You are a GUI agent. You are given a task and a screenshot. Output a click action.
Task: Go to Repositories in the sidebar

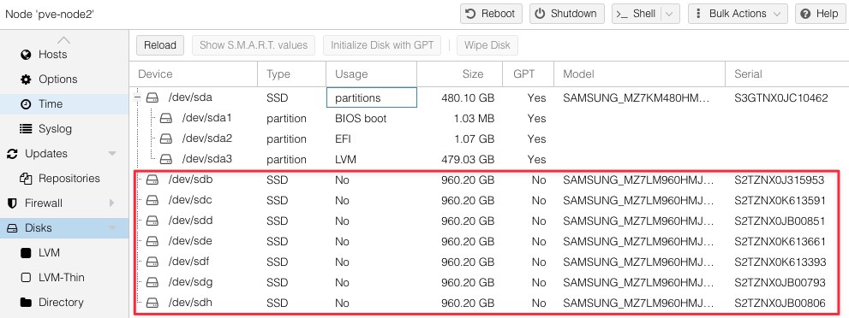coord(69,179)
